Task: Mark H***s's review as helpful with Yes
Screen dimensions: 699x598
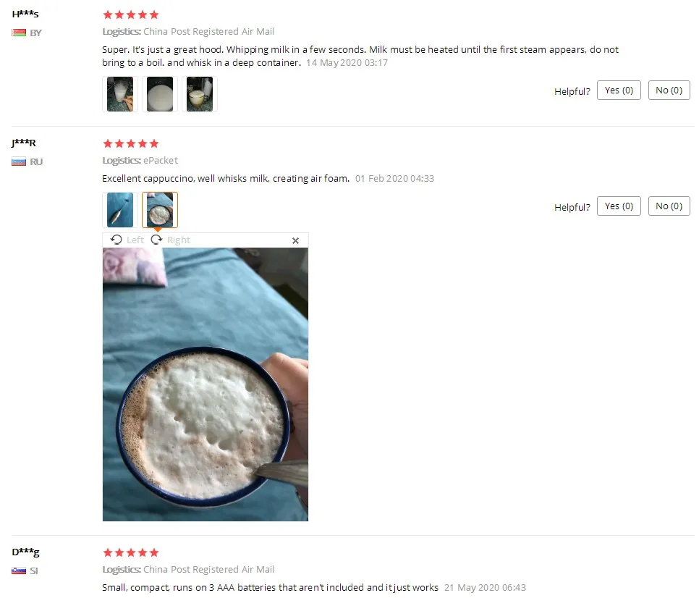Action: tap(619, 90)
